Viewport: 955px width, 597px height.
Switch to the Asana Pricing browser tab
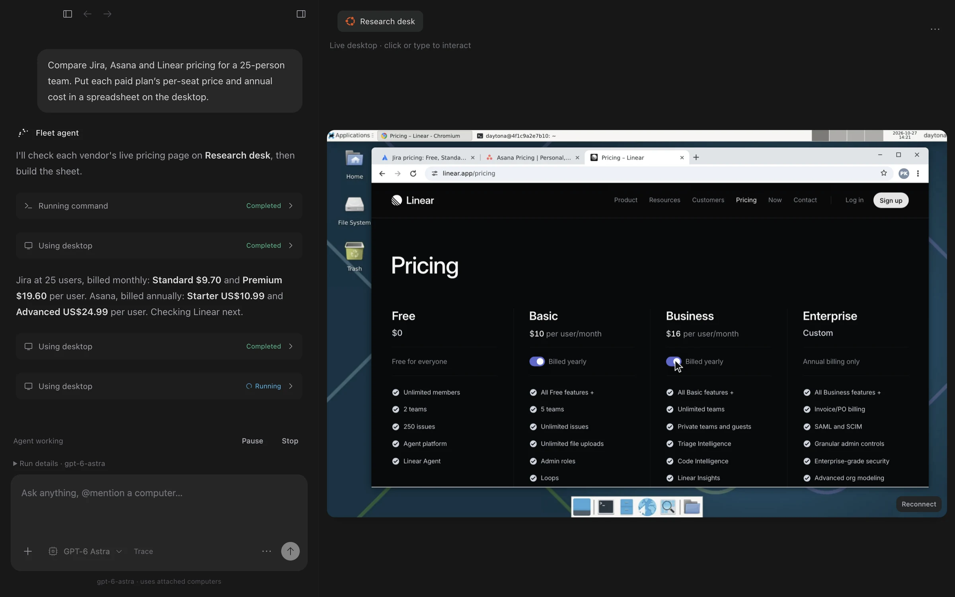532,158
